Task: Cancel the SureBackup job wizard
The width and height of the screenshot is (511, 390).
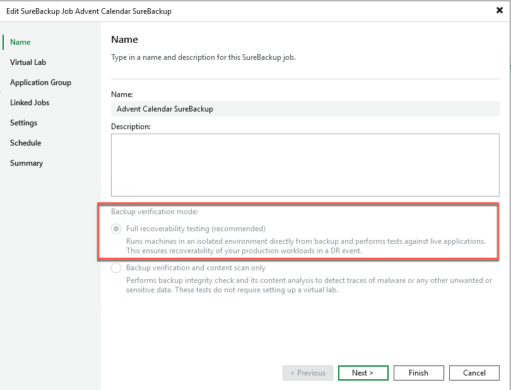Action: coord(474,373)
